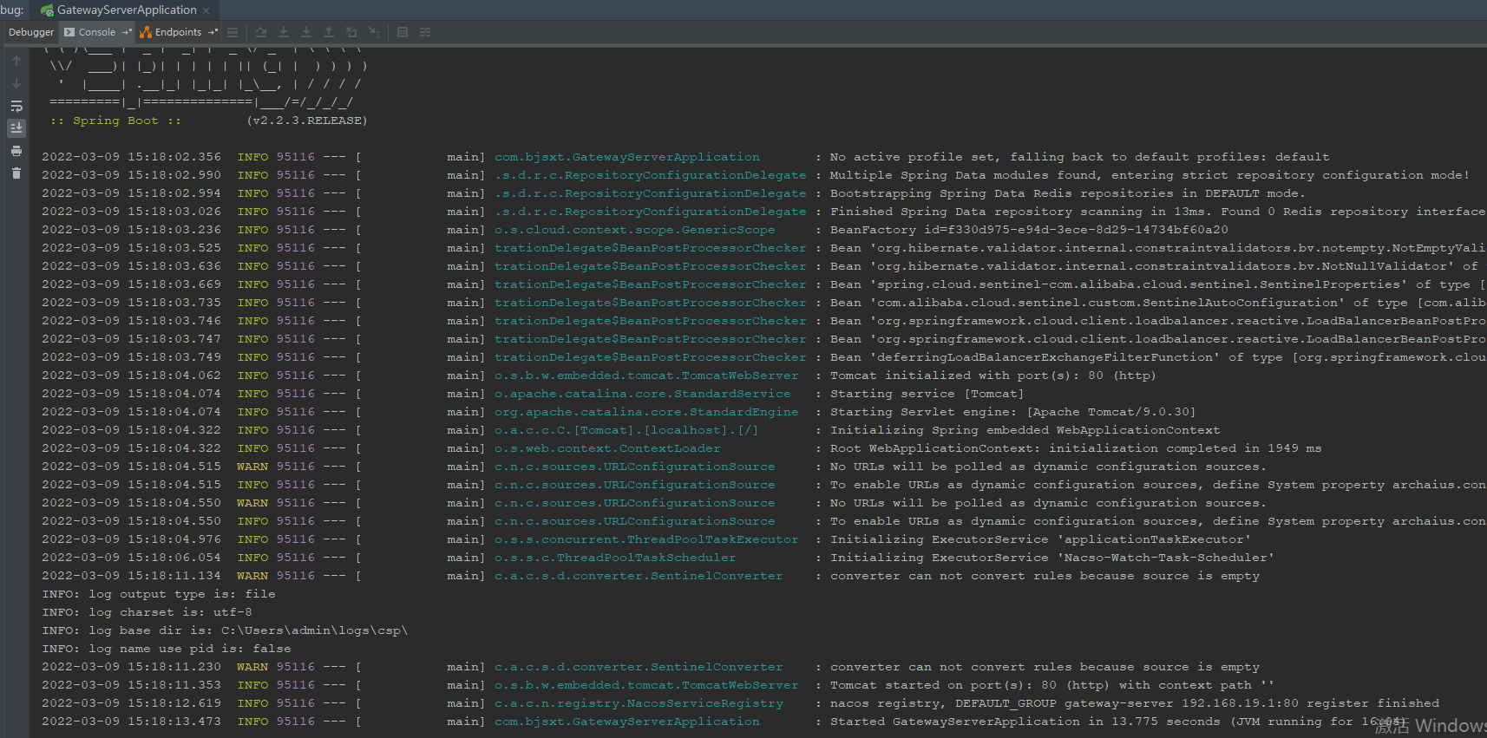Click the 15:18:04.062 o.s.b.w.embedded.tomcat.TomcatWebServer link
The height and width of the screenshot is (738, 1487).
tap(646, 376)
